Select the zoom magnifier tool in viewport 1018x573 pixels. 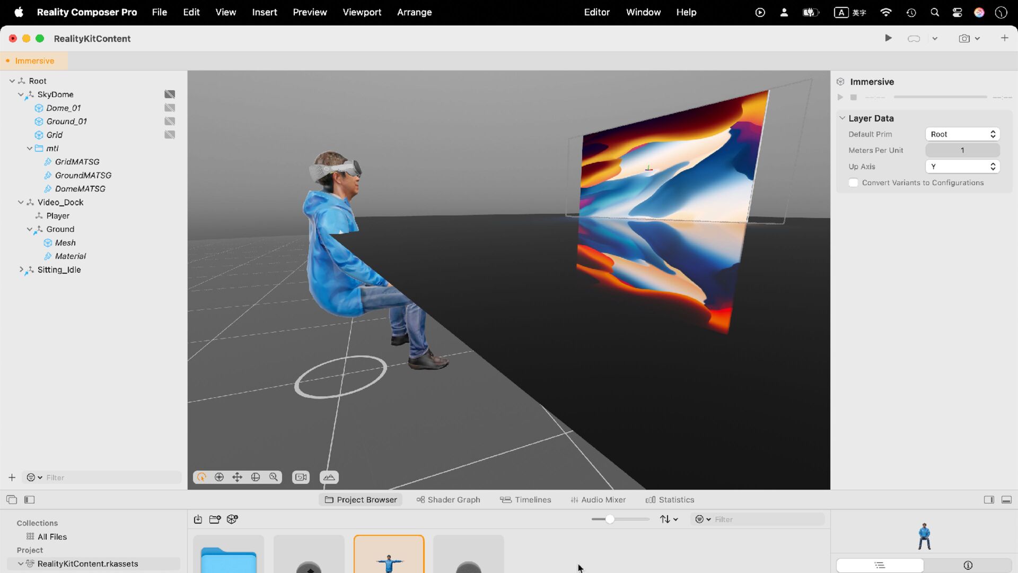[274, 477]
